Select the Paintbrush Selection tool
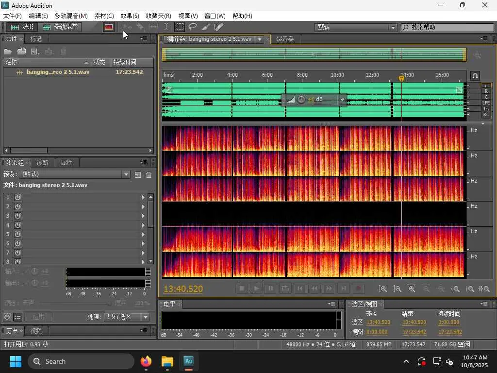This screenshot has height=373, width=497. click(x=206, y=27)
